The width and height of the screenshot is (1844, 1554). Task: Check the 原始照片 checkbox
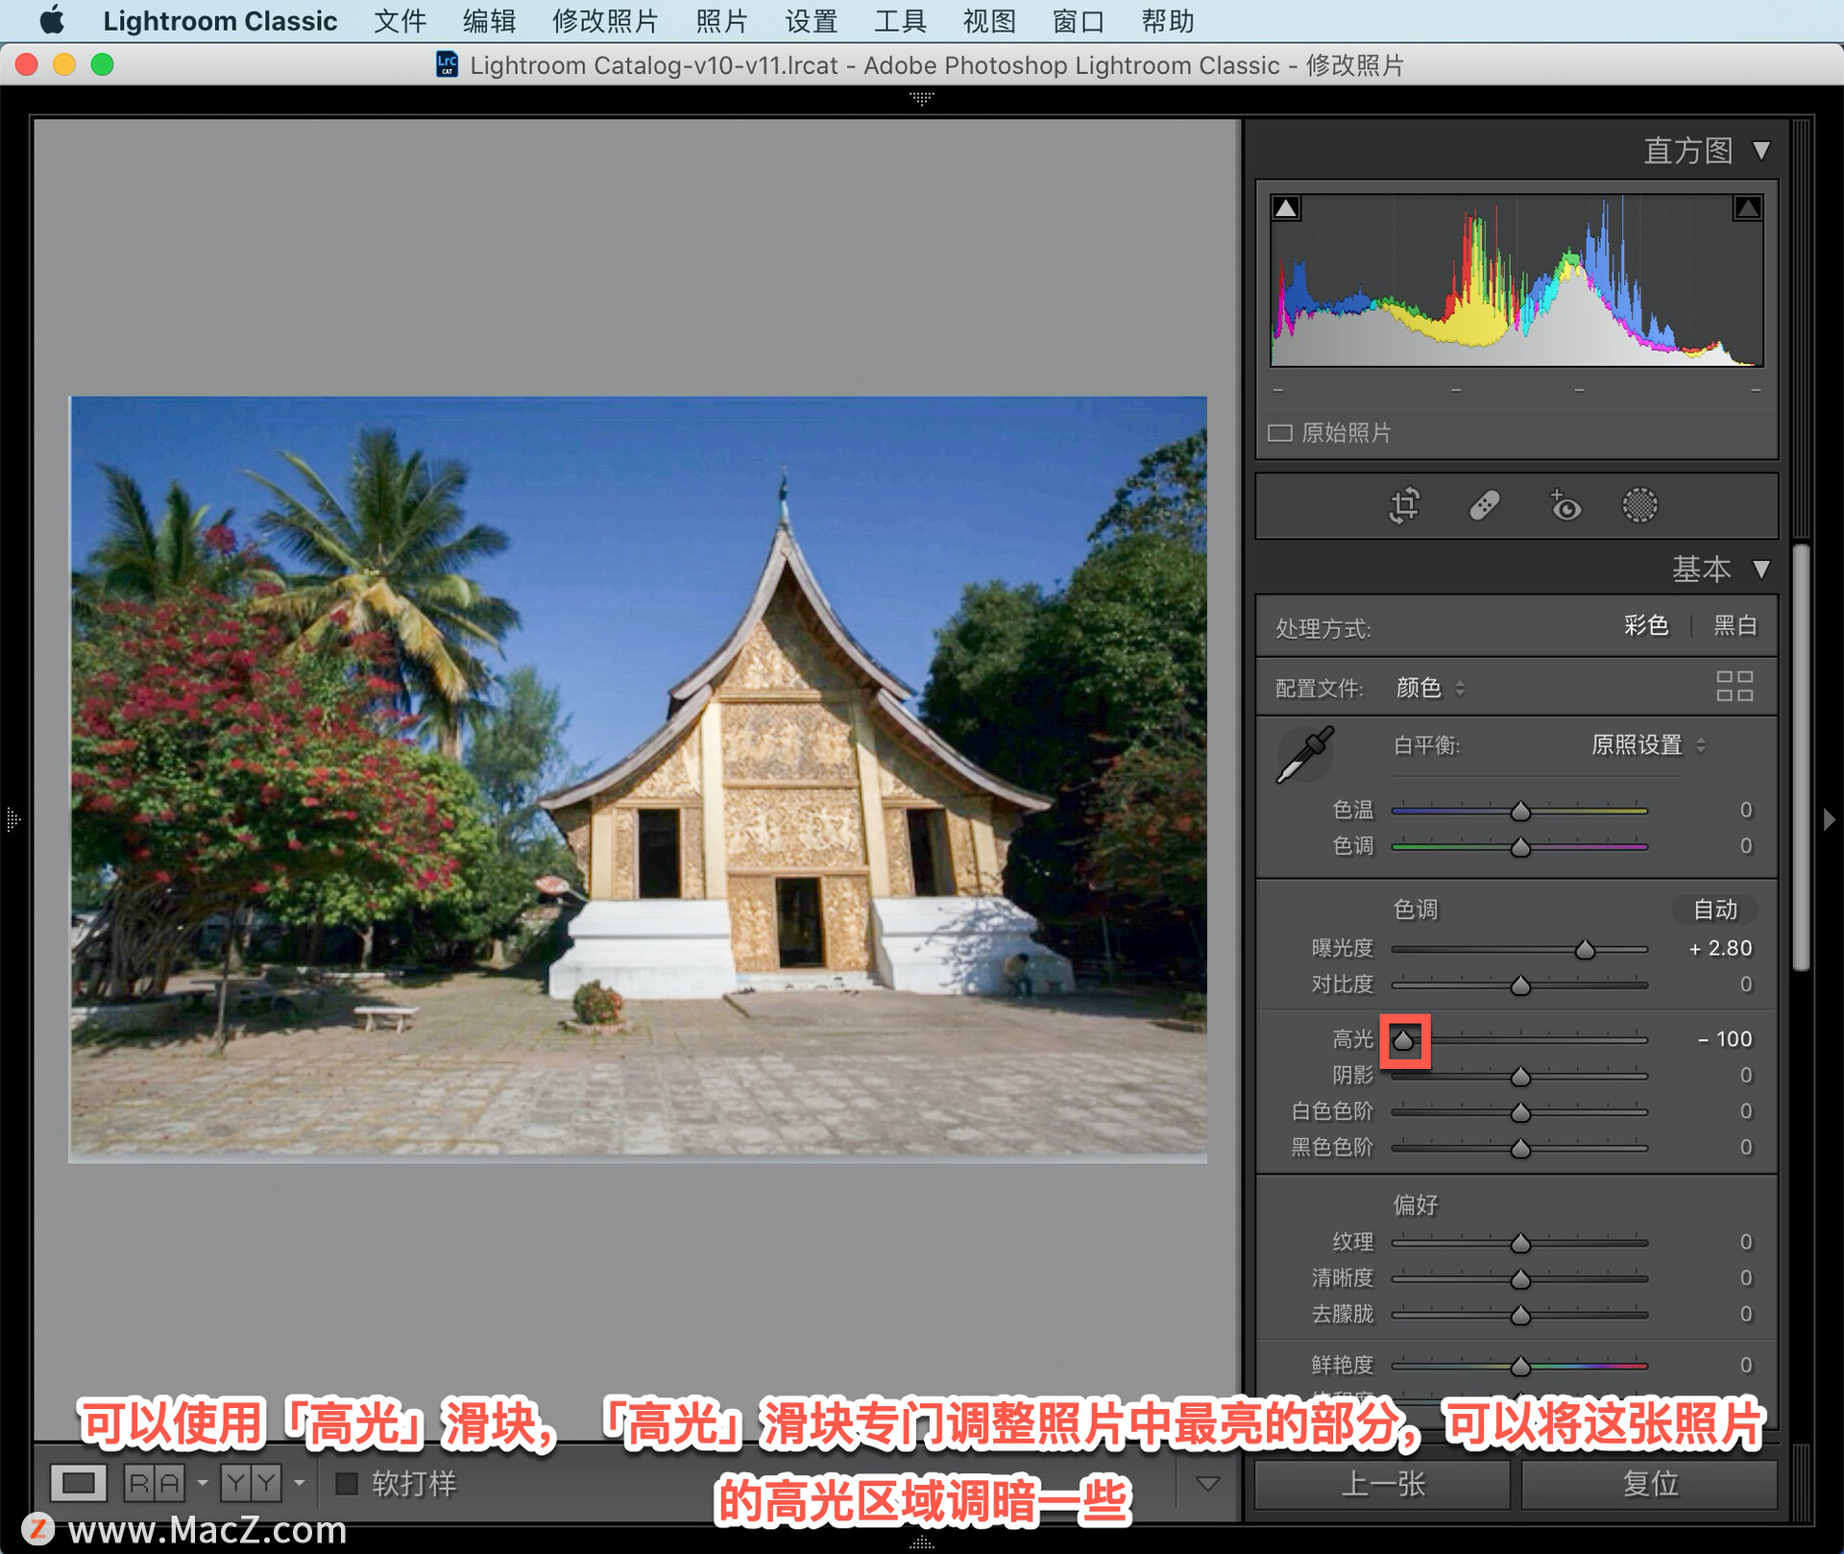(x=1280, y=433)
